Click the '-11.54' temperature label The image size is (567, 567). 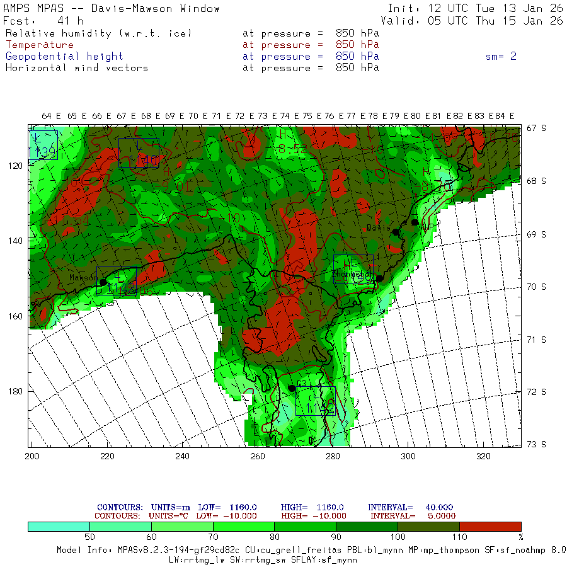pyautogui.click(x=69, y=220)
